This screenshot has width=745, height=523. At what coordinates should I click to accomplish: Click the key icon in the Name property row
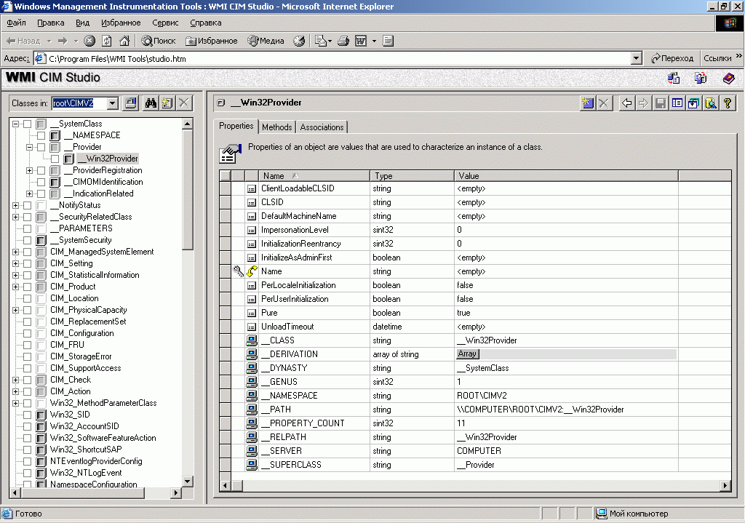click(238, 271)
